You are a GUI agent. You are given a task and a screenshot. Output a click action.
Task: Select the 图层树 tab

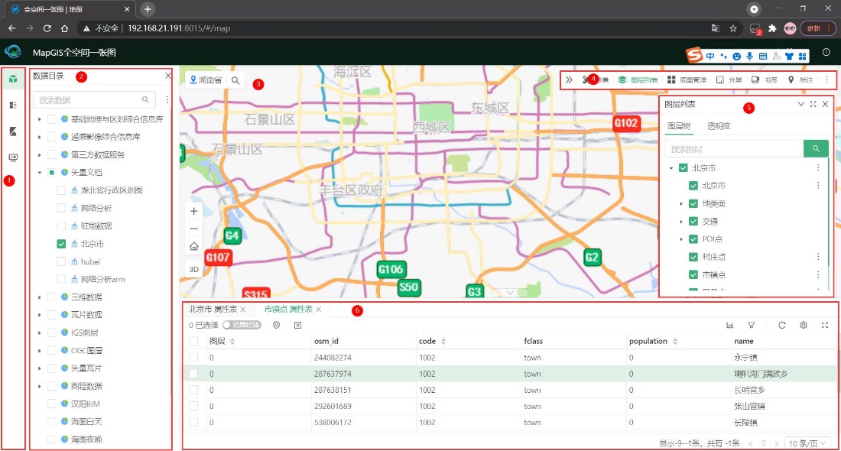679,126
